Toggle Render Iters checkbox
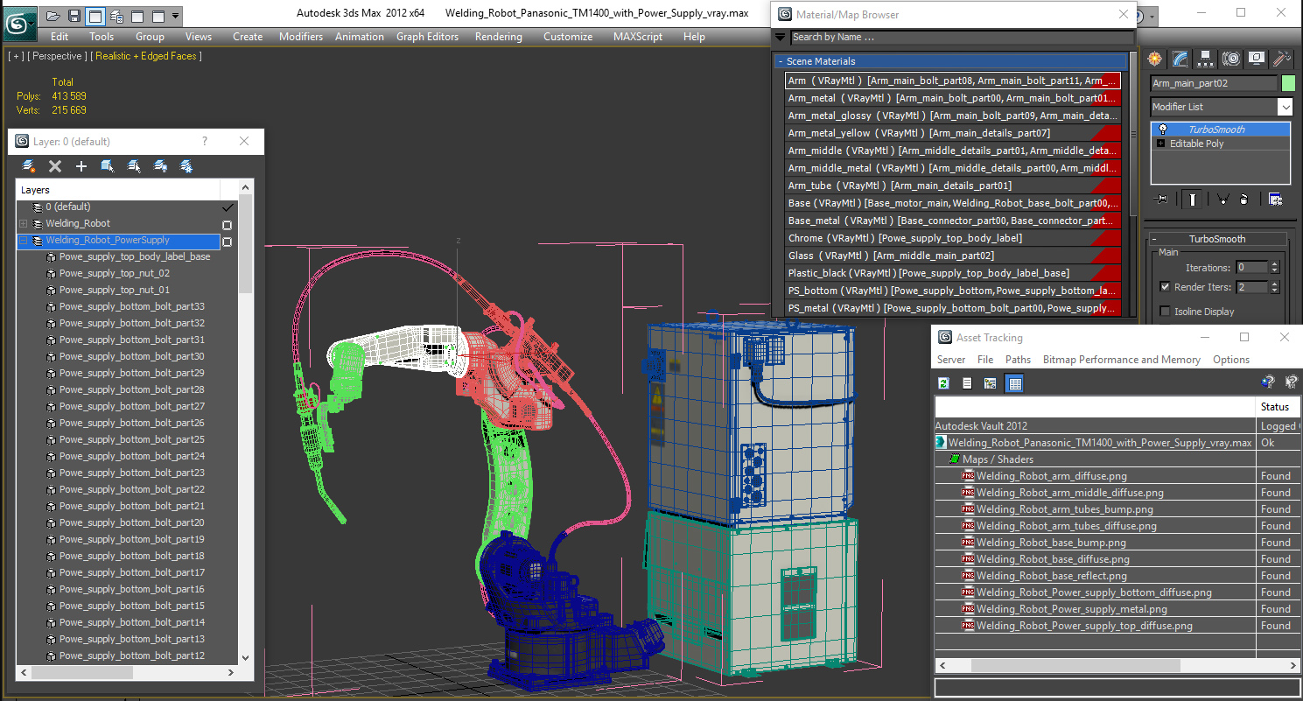Image resolution: width=1303 pixels, height=701 pixels. 1165,287
